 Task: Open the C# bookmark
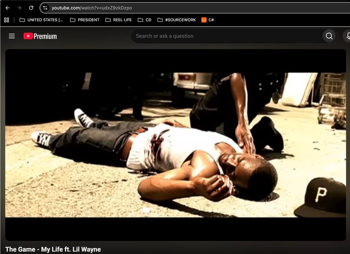point(207,20)
